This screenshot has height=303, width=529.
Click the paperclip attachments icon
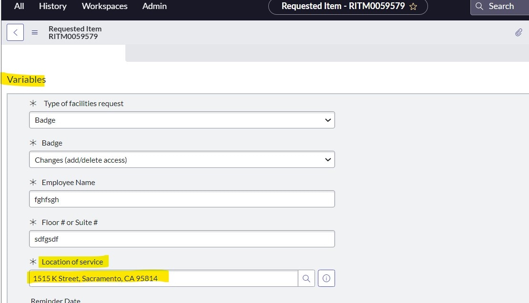(x=519, y=32)
